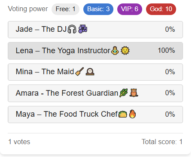This screenshot has height=157, width=195.
Task: Click the Free: 1 voting power badge
Action: pyautogui.click(x=65, y=9)
